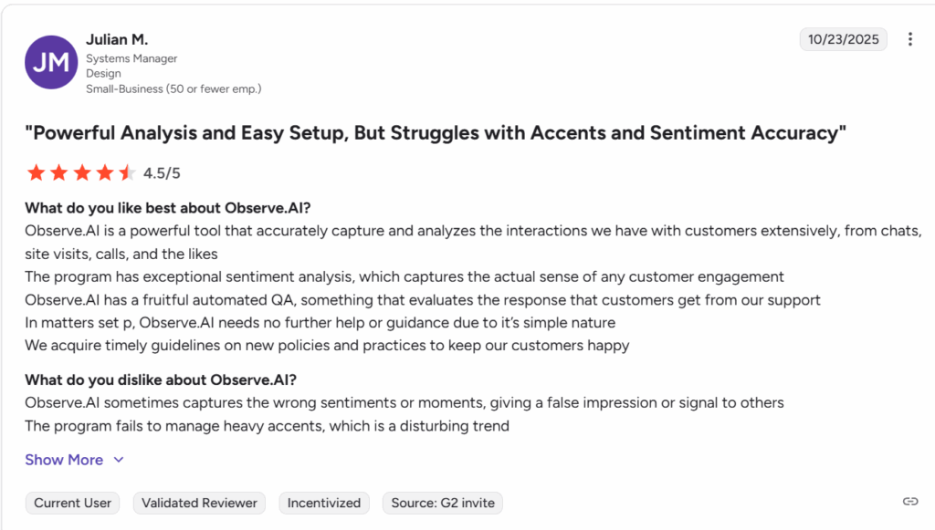
Task: Expand the review with Show More
Action: click(x=64, y=460)
